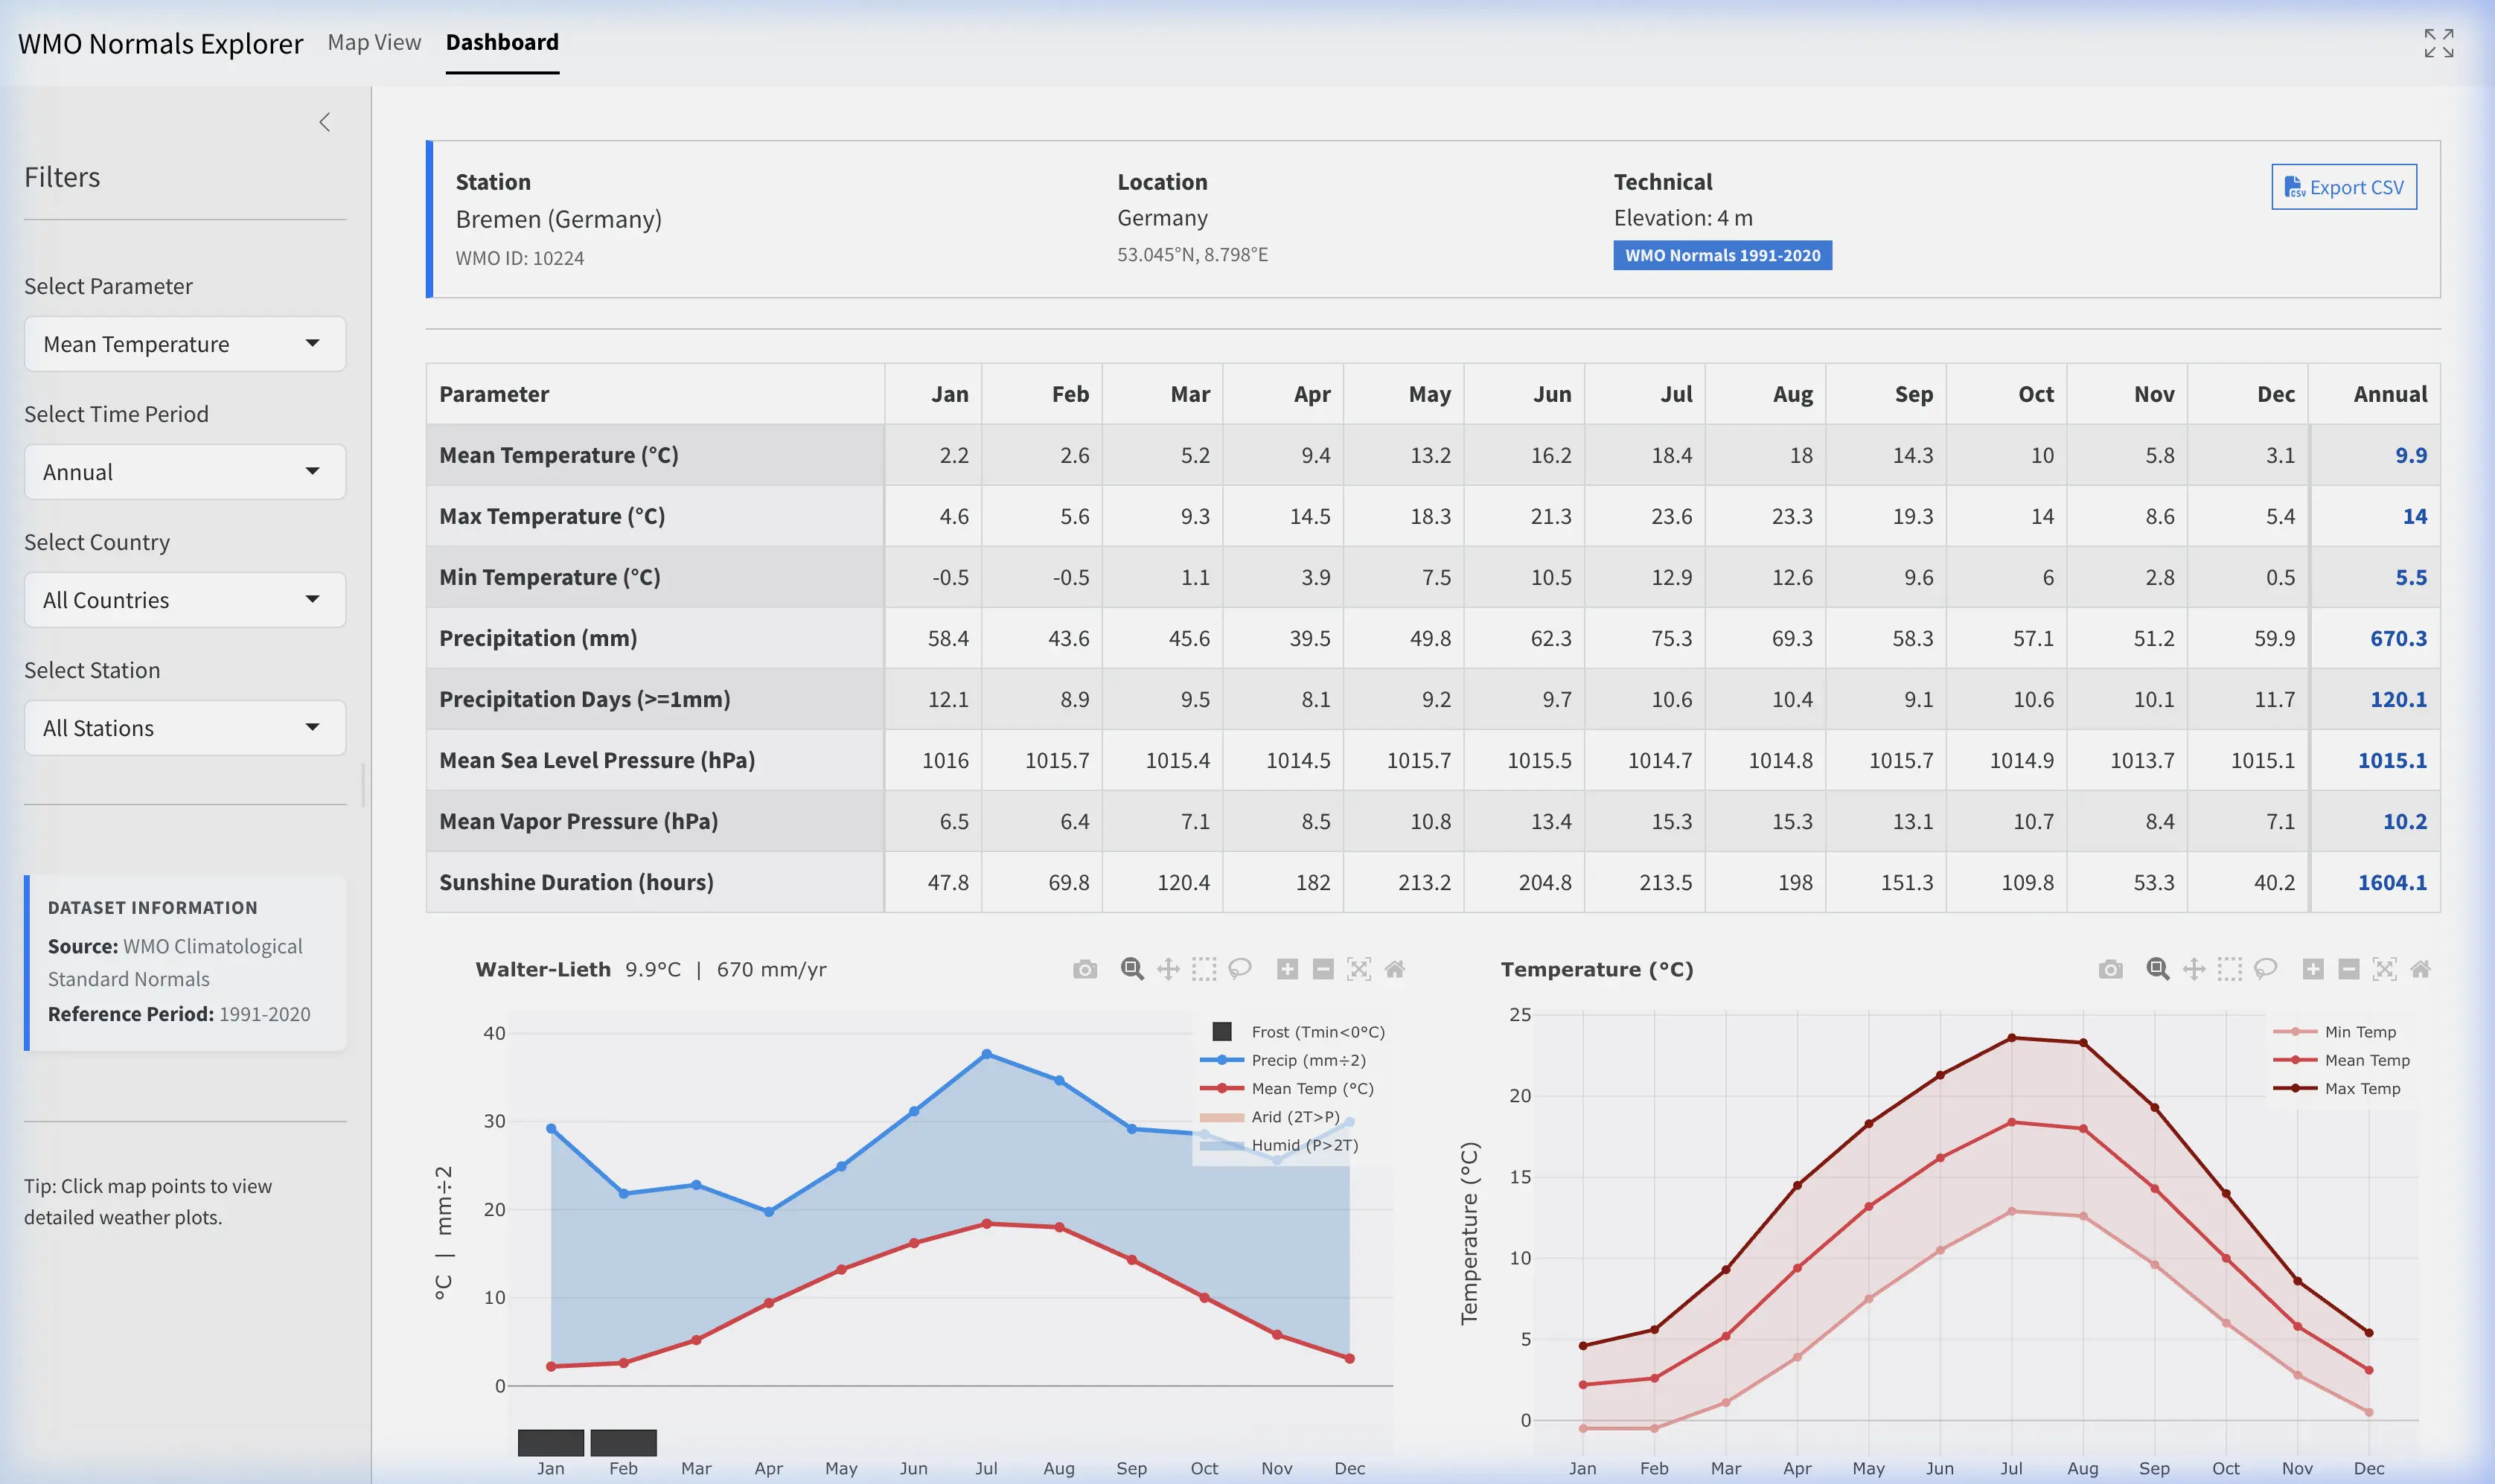Expand the All Stations dropdown
The width and height of the screenshot is (2495, 1484).
pyautogui.click(x=184, y=727)
